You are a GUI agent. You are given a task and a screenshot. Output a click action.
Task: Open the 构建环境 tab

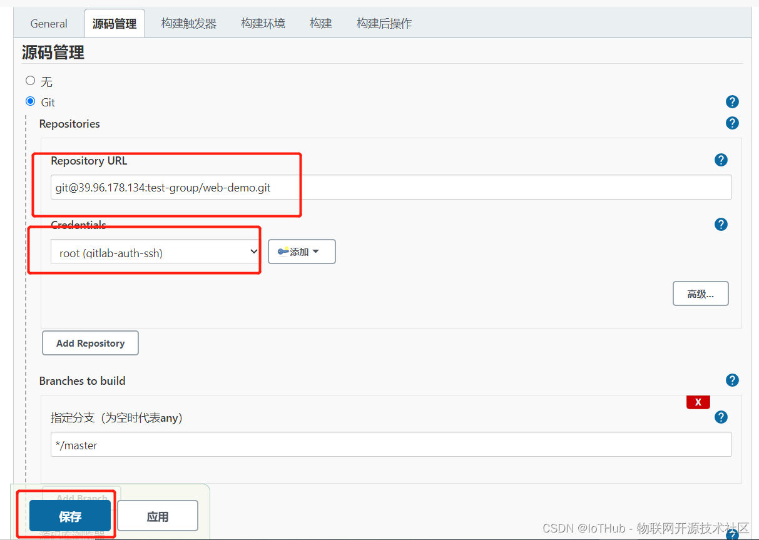pos(263,24)
